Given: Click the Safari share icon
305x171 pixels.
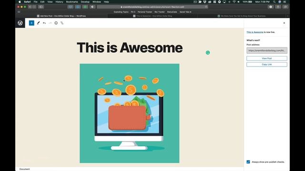Looking at the screenshot, I should click(278, 7).
